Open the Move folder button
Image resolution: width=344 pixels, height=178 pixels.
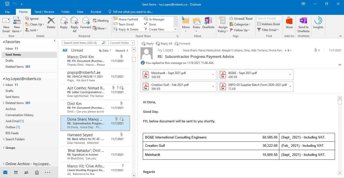[186, 25]
